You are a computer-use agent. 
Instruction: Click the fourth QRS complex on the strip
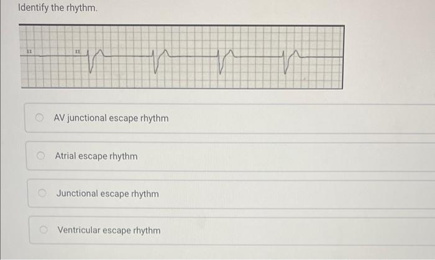pos(285,63)
